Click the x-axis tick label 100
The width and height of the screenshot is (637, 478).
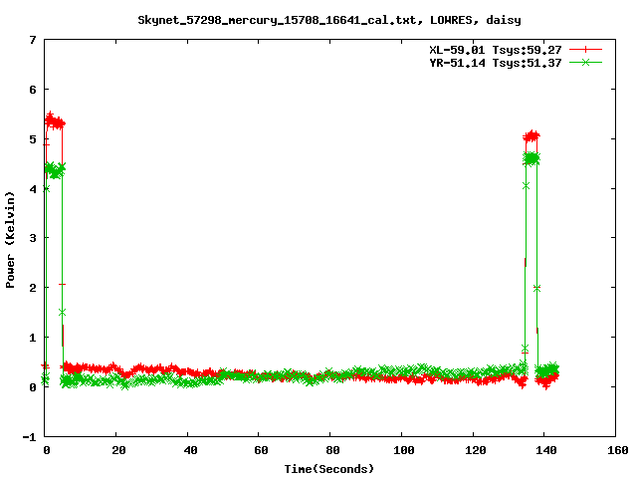[x=404, y=450]
